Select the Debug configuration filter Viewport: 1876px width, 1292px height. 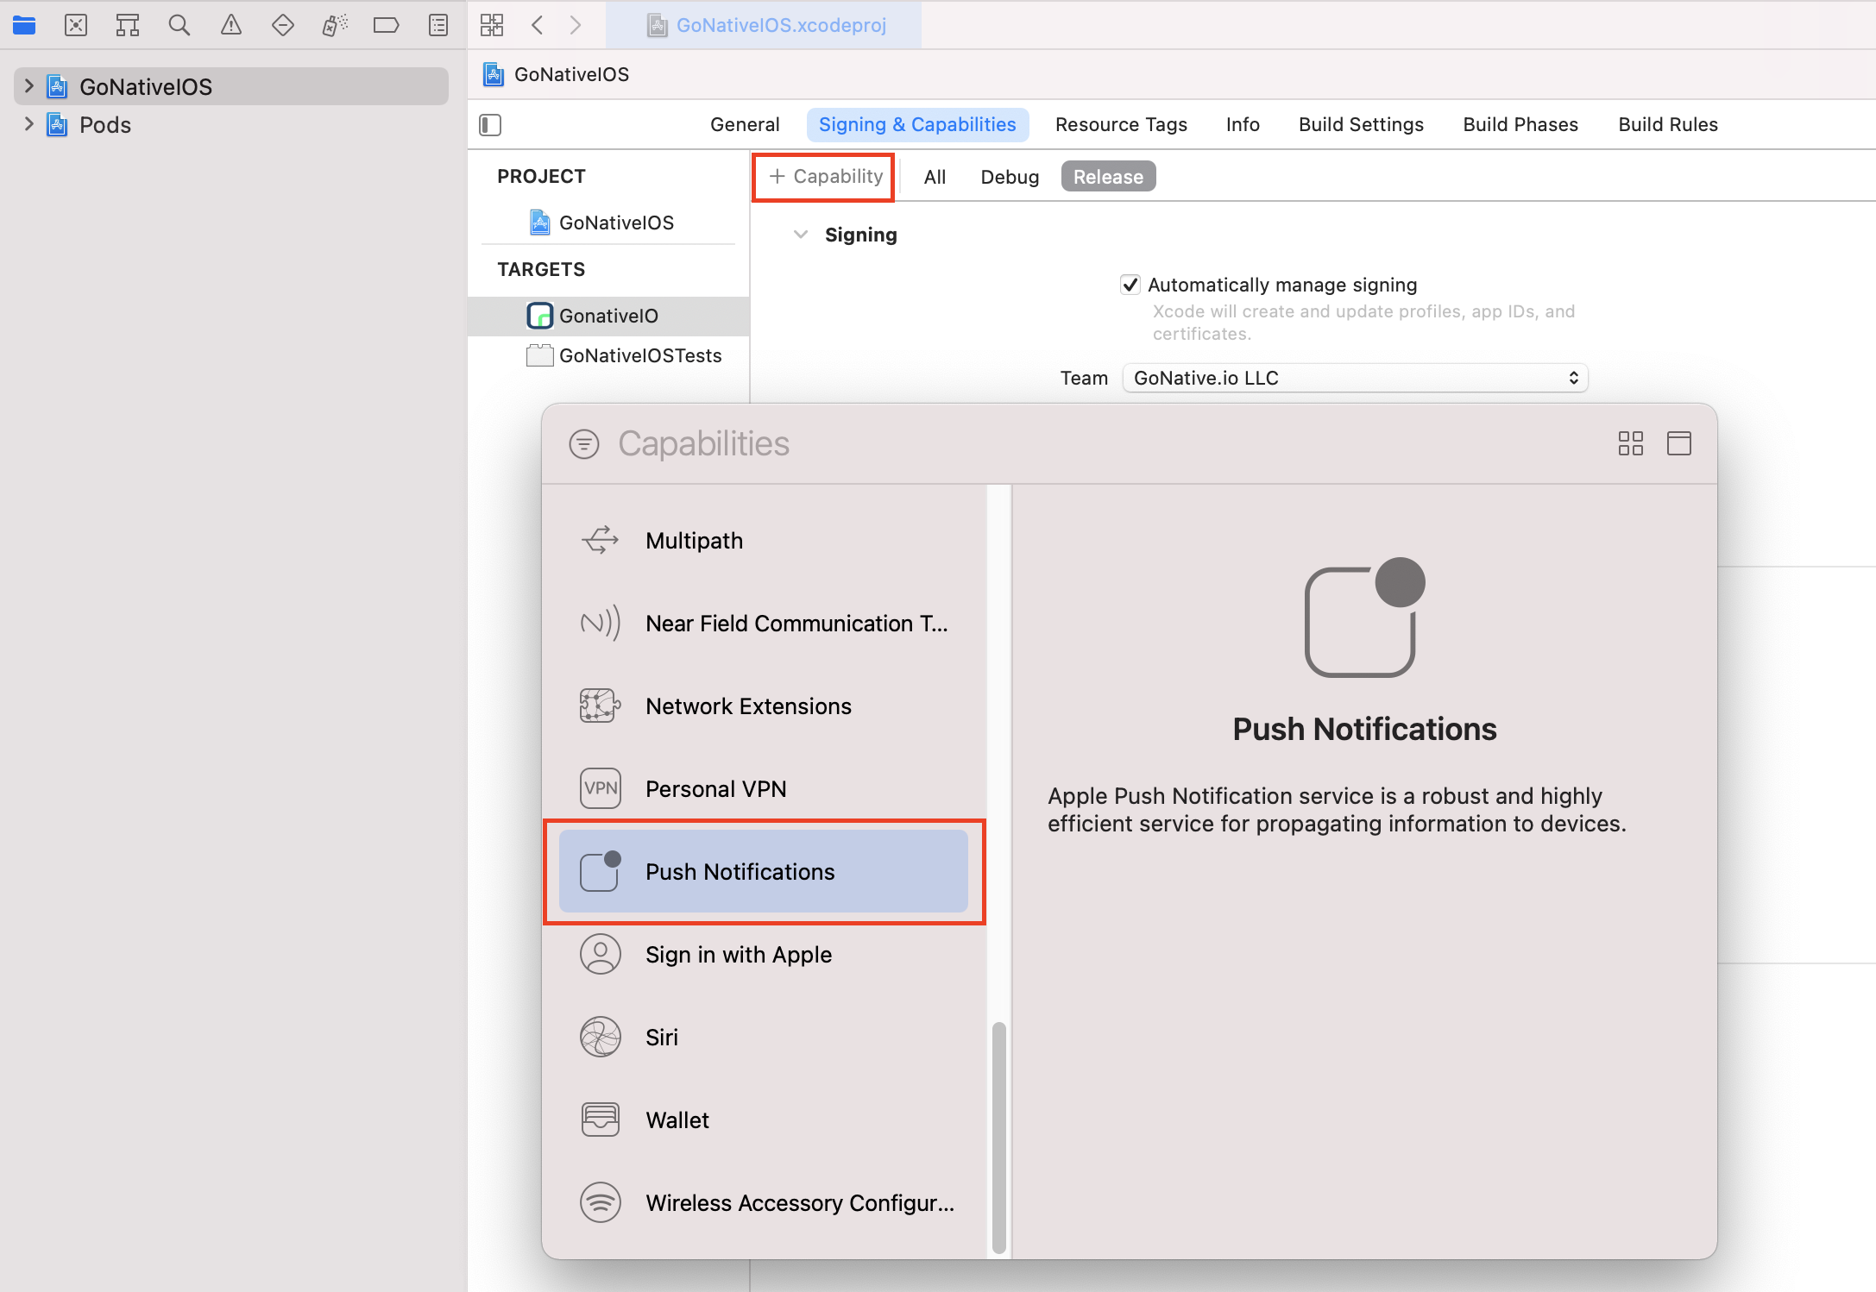click(1009, 177)
